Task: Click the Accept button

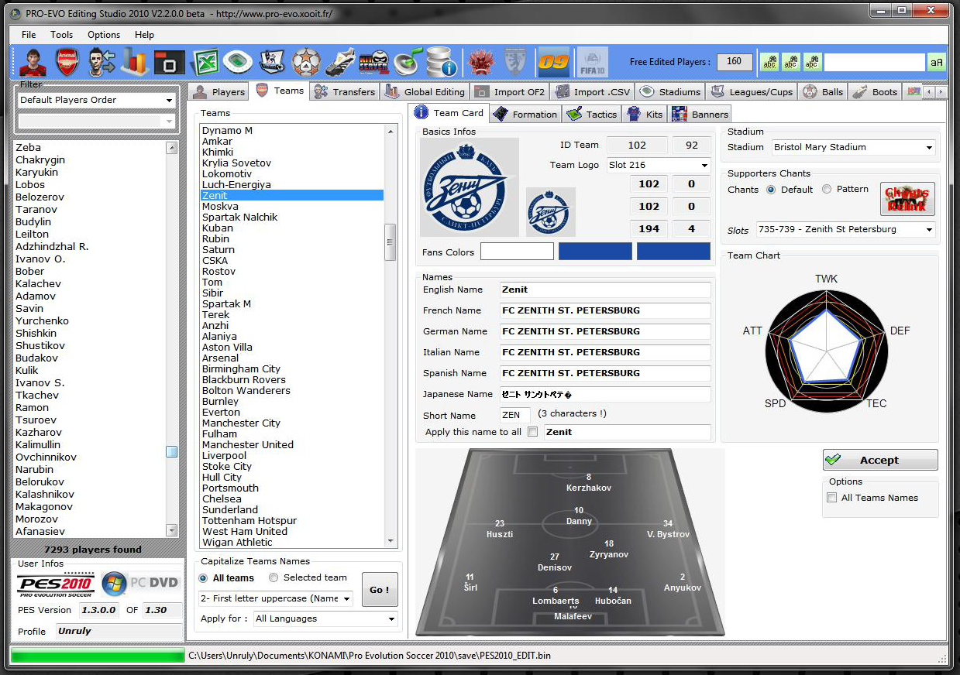Action: (880, 460)
